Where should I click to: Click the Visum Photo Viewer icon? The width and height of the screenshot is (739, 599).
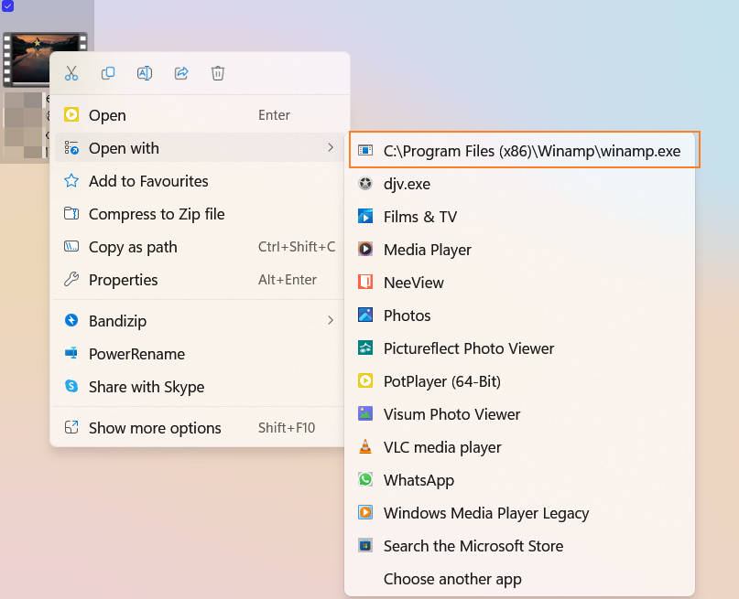click(x=365, y=413)
